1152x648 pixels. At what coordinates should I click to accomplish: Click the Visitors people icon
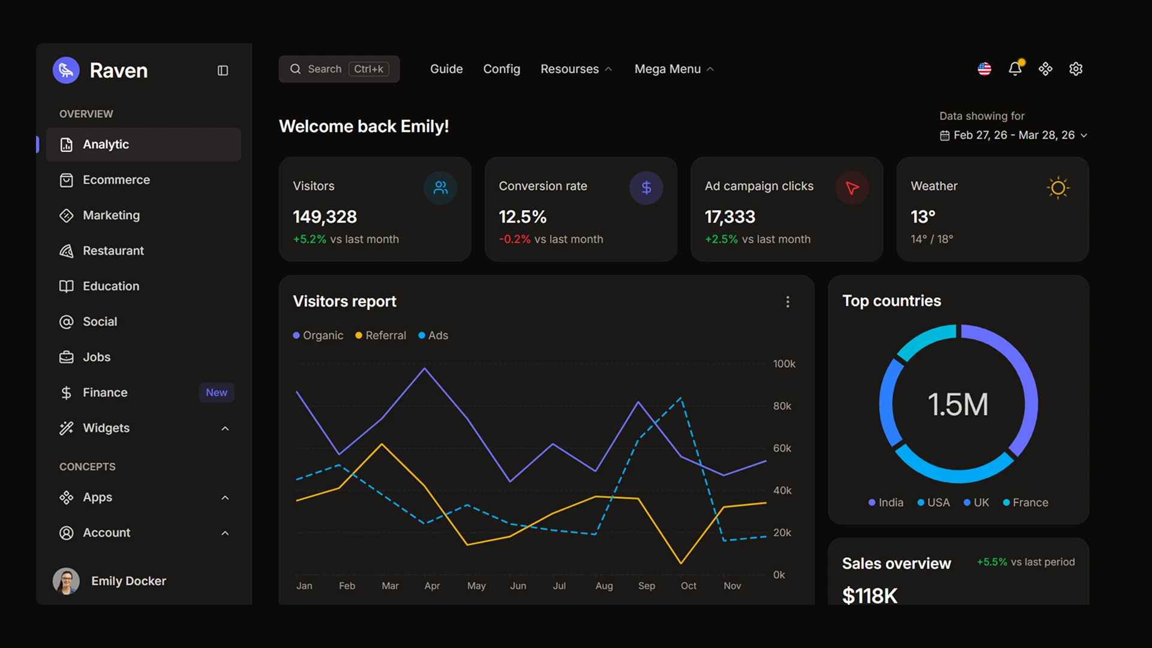(440, 188)
